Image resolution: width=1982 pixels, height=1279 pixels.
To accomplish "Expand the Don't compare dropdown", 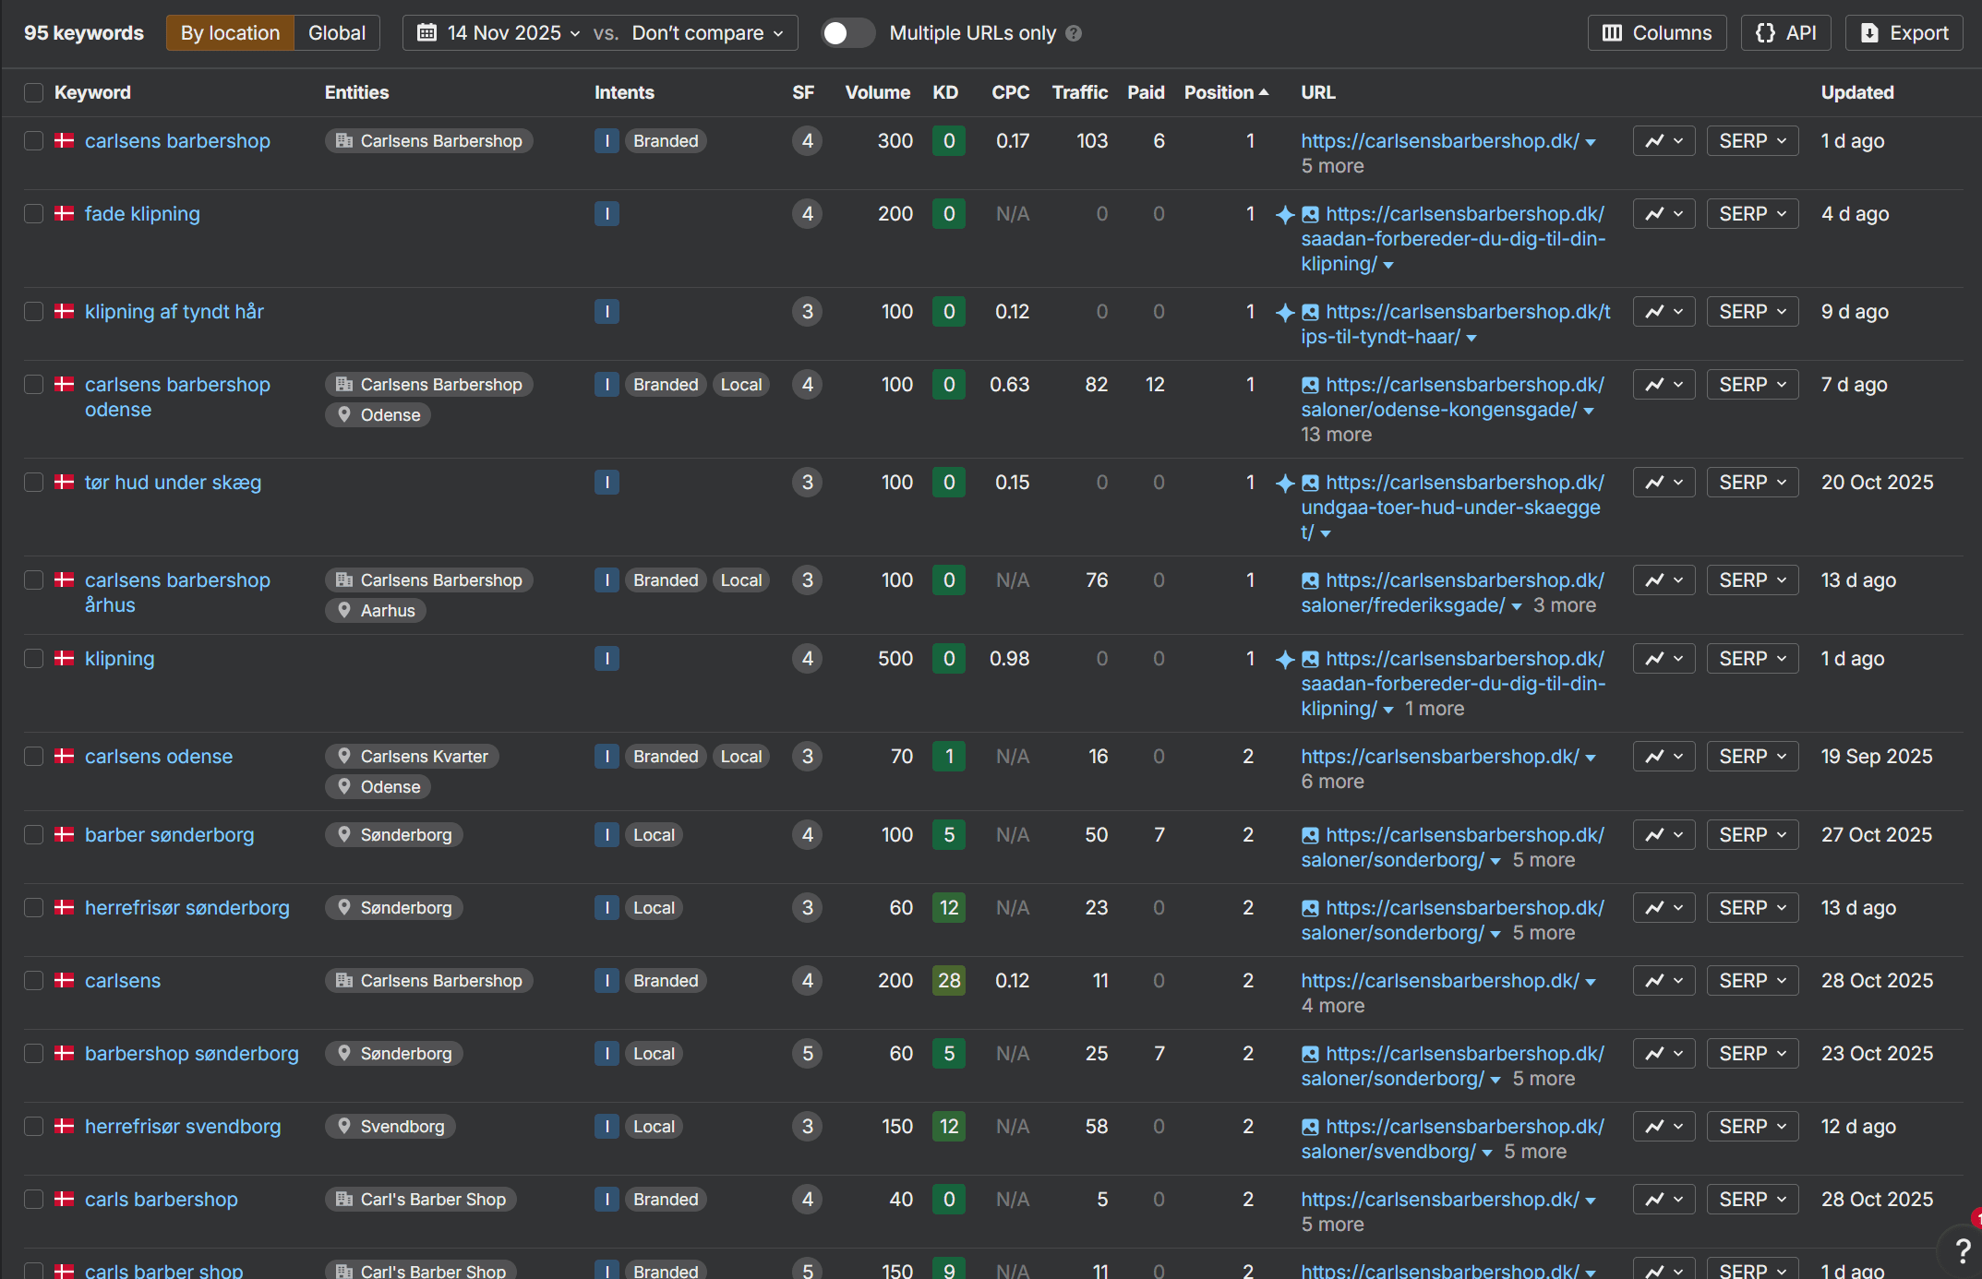I will pos(707,33).
